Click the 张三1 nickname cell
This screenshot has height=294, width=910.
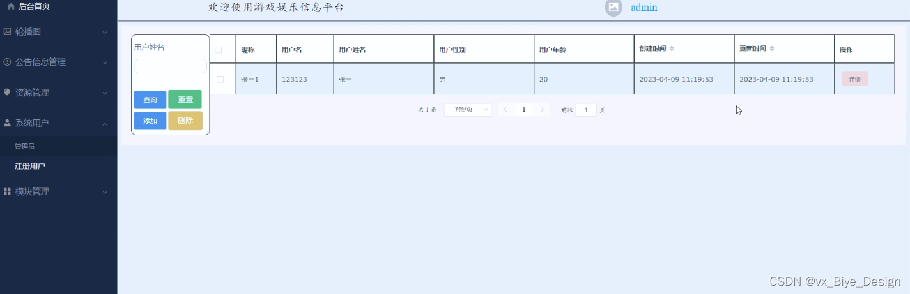(256, 79)
